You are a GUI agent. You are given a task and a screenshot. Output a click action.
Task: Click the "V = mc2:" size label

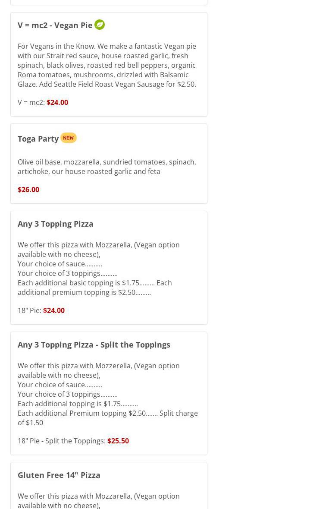[x=31, y=102]
